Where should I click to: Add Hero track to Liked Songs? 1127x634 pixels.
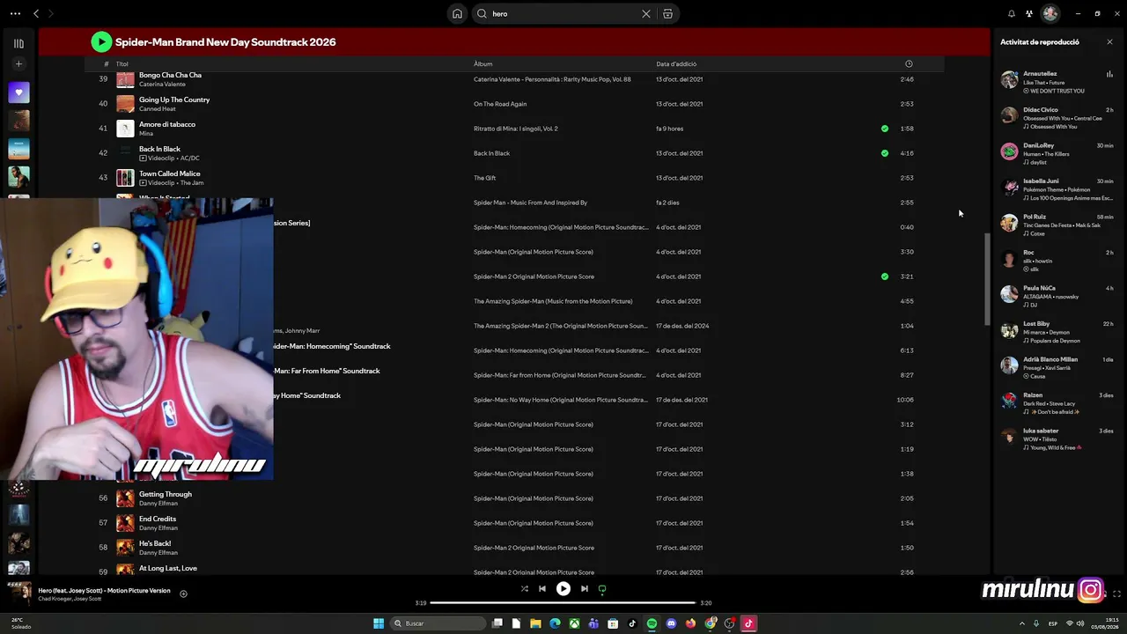(x=183, y=593)
